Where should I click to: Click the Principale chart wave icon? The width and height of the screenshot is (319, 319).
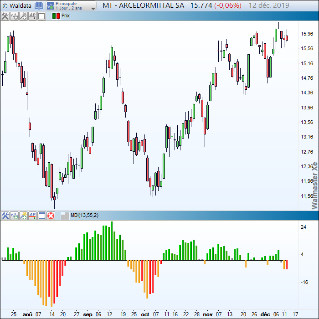coord(50,5)
